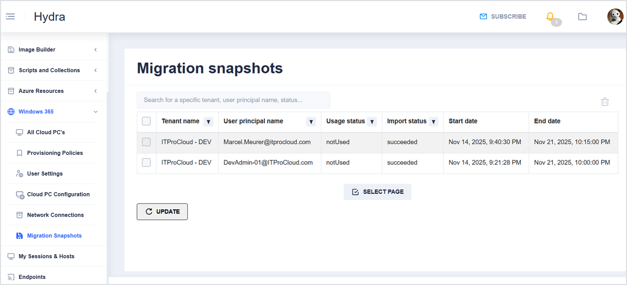Click the delete trash can icon
Screen dimensions: 627x285
tap(605, 102)
